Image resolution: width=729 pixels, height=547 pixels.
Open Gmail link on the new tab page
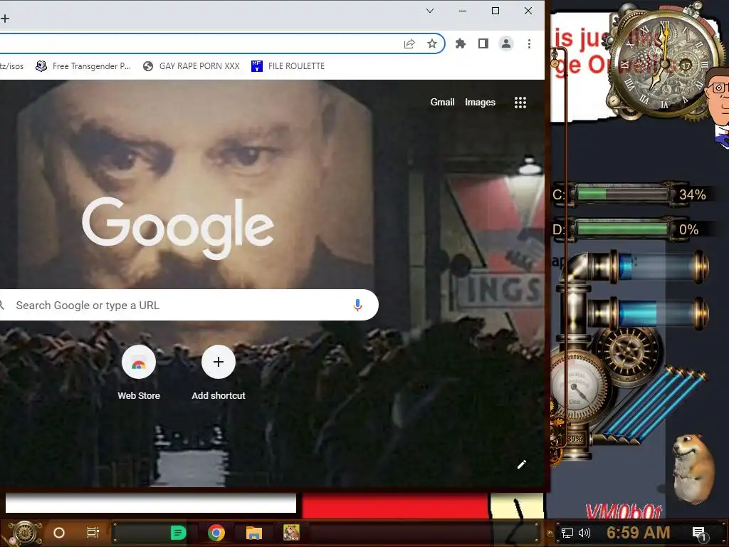[x=442, y=103]
